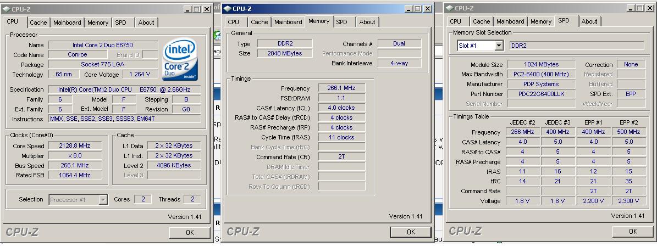Click CAS# Latency value 4.0 clocks

click(x=341, y=108)
